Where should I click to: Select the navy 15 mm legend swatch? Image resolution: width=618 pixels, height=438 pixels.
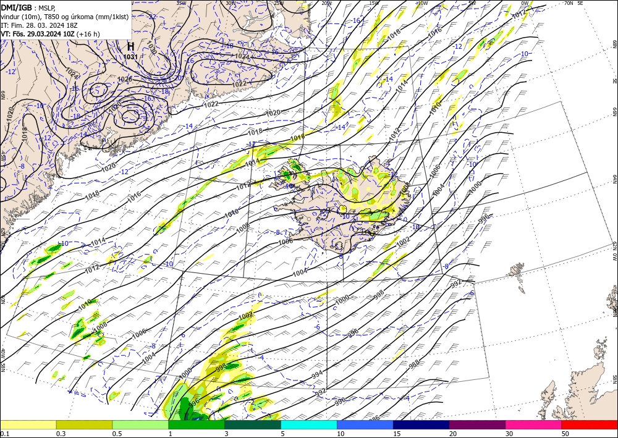pos(421,424)
